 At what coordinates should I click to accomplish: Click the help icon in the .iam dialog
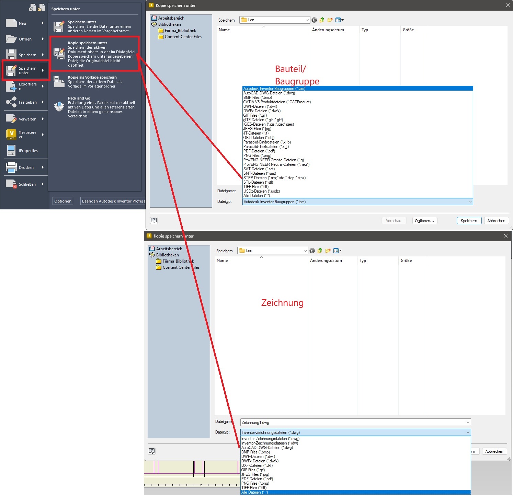[154, 220]
